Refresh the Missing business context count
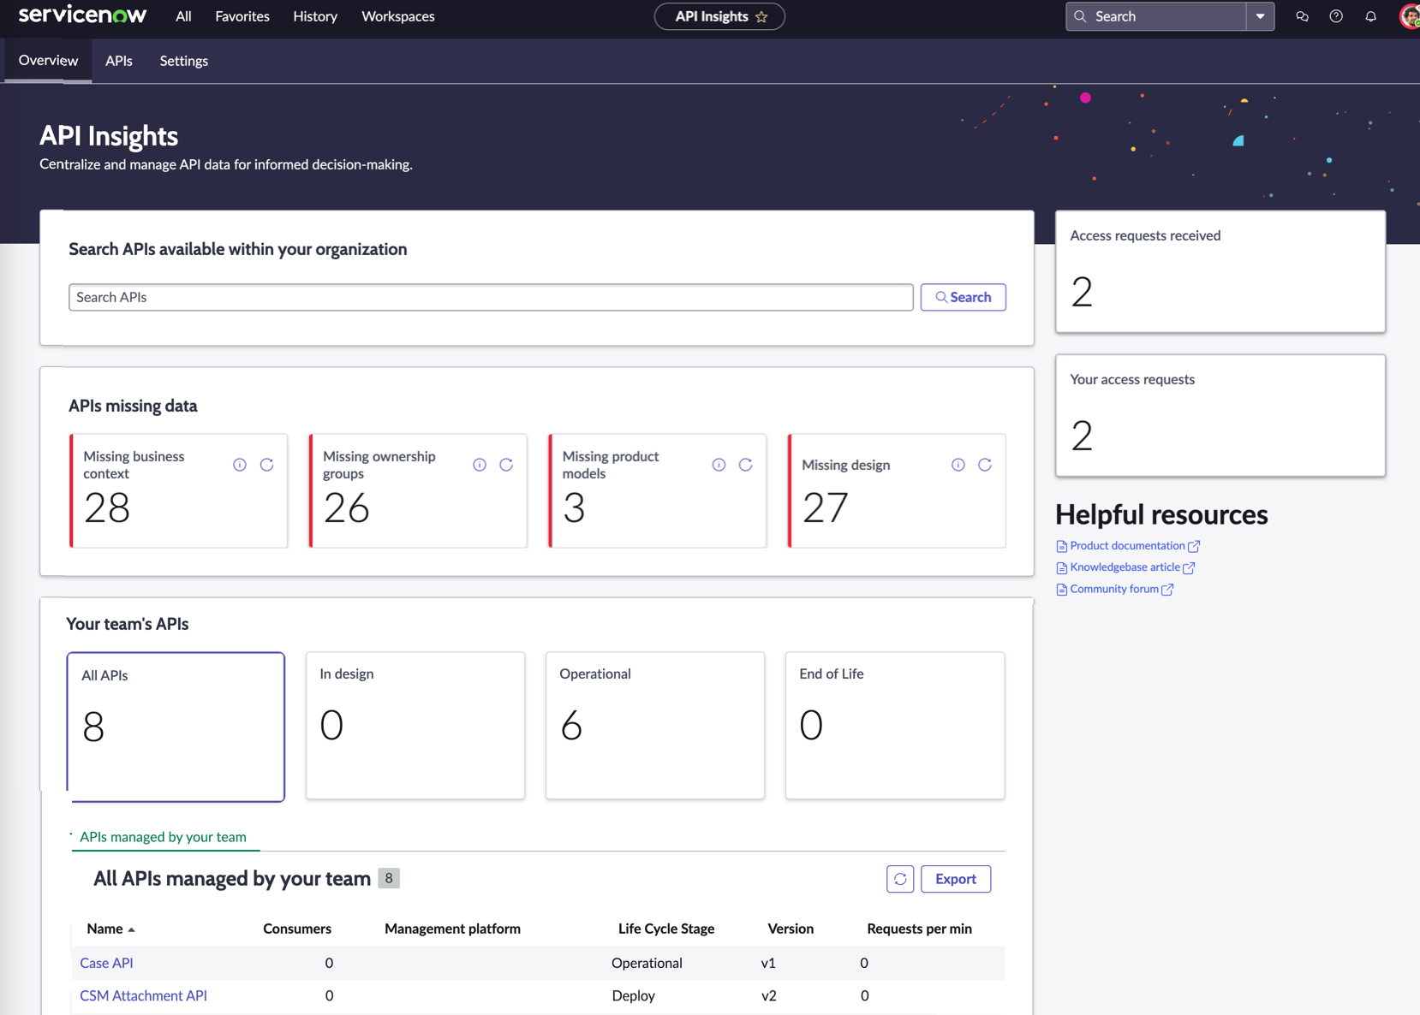The width and height of the screenshot is (1420, 1015). coord(267,465)
